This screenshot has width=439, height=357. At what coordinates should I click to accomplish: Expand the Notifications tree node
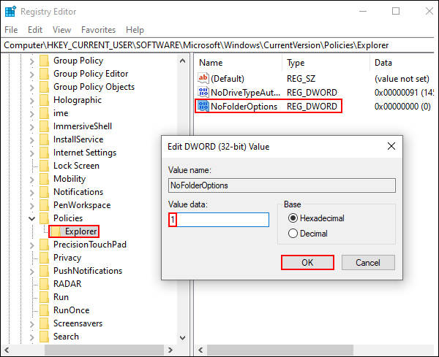[32, 193]
